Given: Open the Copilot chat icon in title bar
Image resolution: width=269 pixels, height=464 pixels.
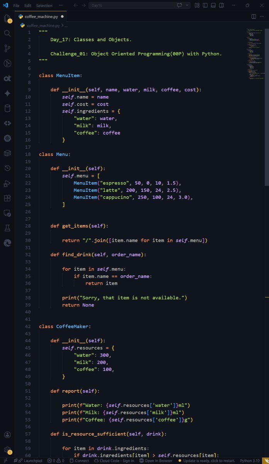Looking at the screenshot, I should click(x=179, y=5).
